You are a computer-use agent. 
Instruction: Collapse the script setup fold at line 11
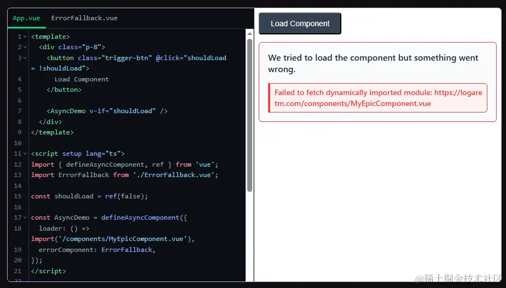[25, 154]
